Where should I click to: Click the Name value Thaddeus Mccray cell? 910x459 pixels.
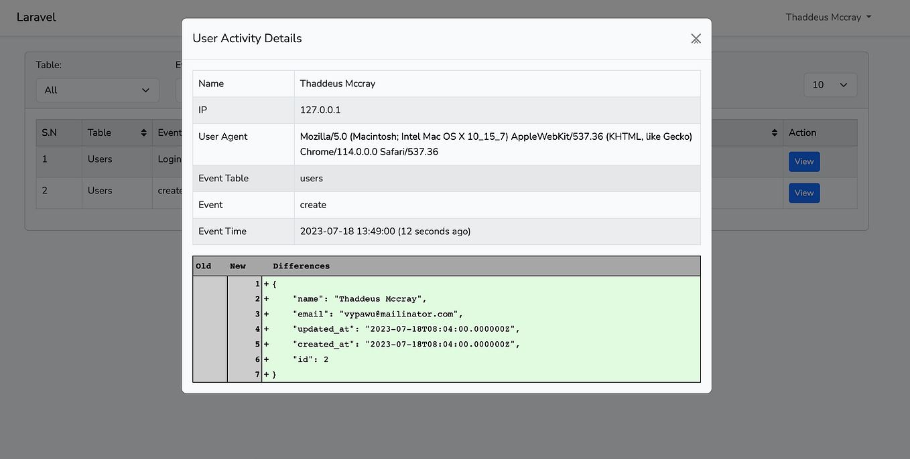497,84
